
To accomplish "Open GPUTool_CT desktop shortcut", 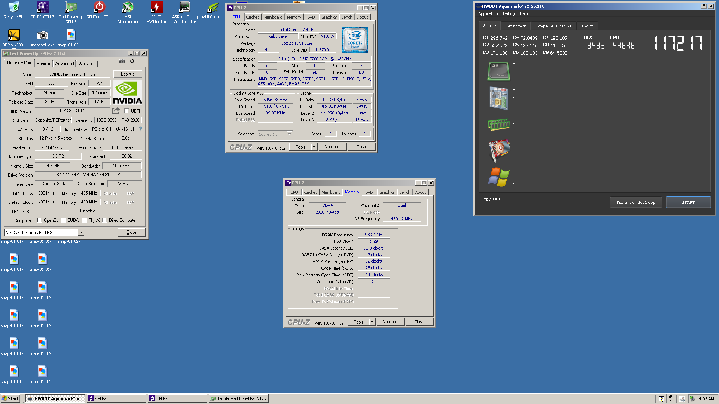I will tap(99, 10).
